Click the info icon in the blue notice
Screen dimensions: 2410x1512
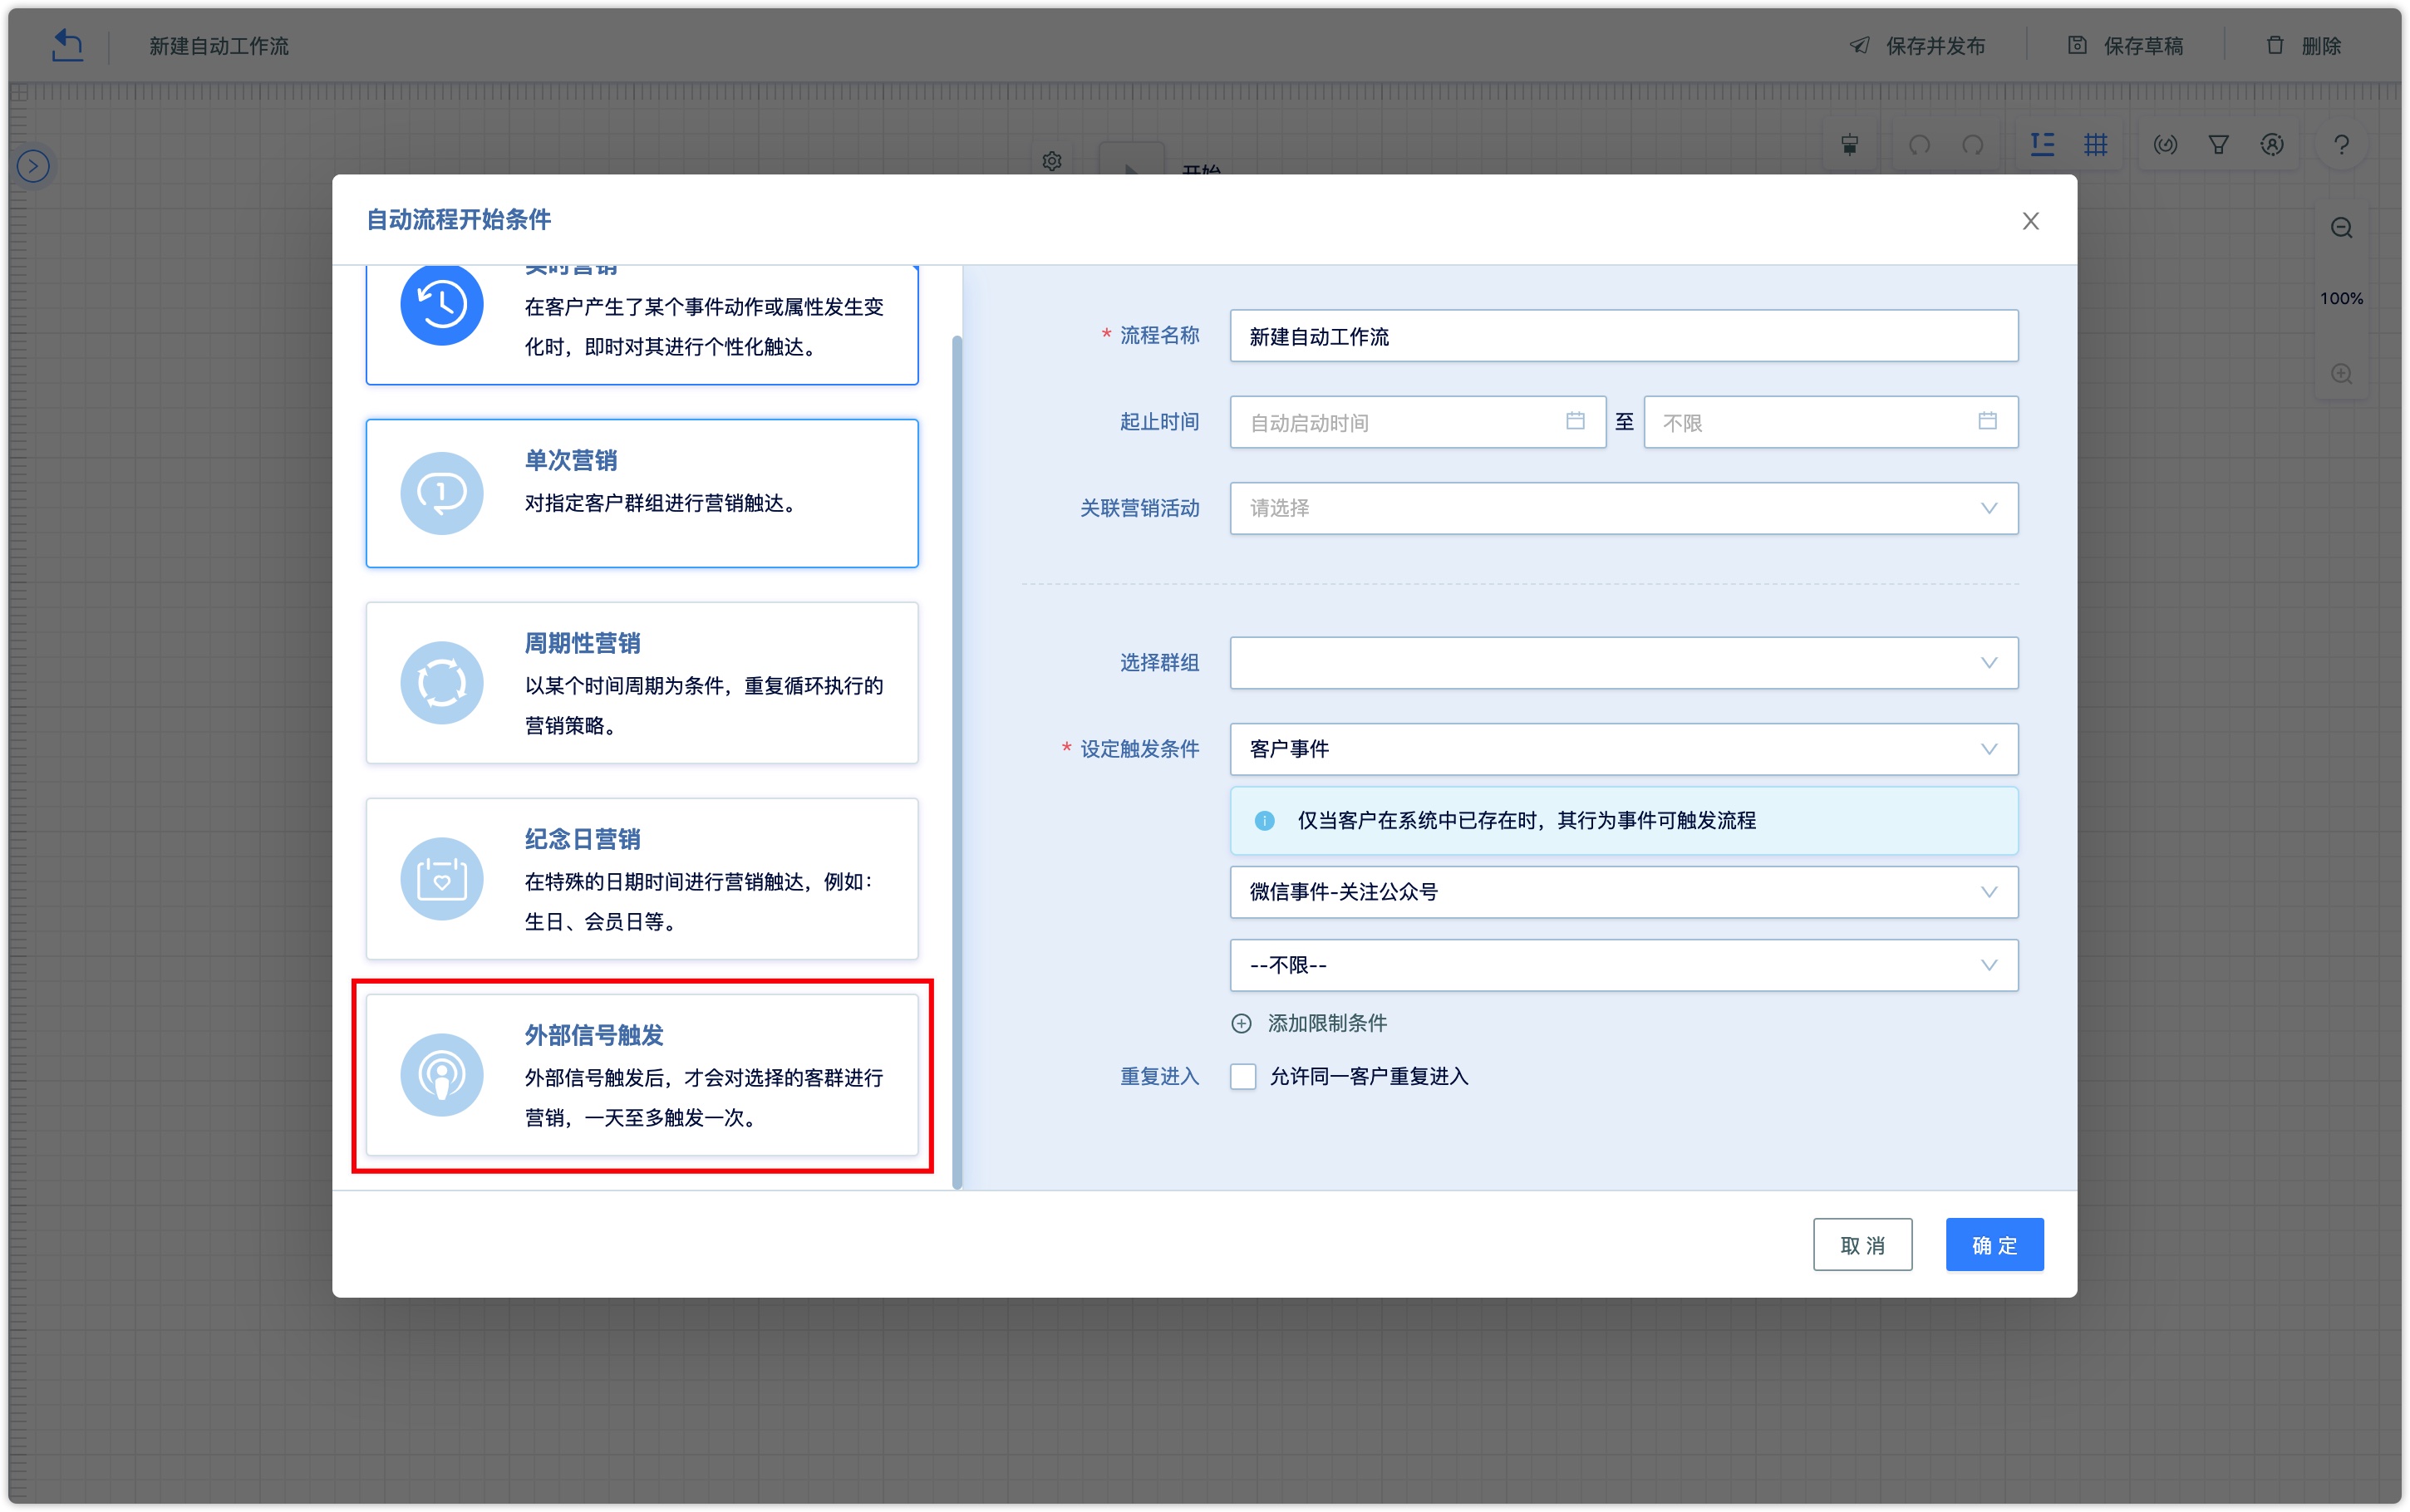(1265, 820)
